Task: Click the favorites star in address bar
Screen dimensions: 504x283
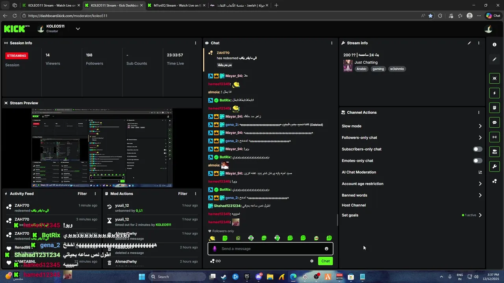Action: pyautogui.click(x=430, y=16)
